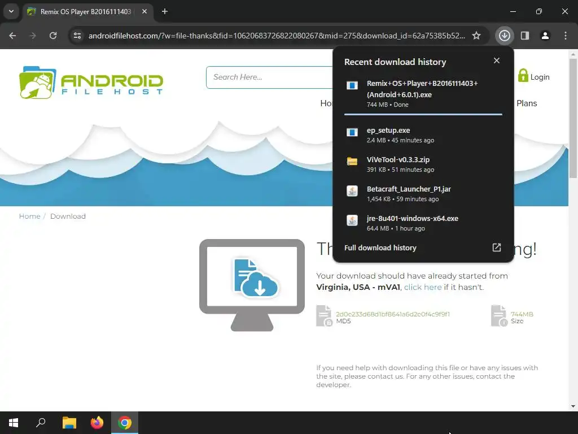Viewport: 578px width, 434px height.
Task: Click the Size file icon
Action: 500,316
